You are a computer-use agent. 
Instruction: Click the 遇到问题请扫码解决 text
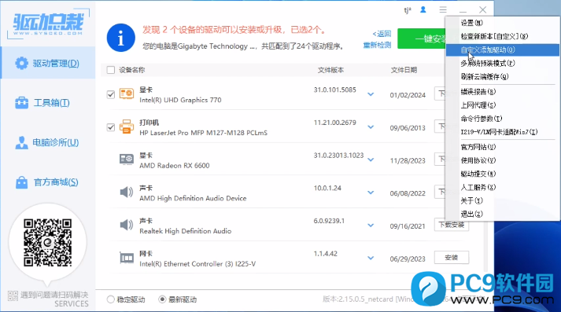tap(54, 295)
